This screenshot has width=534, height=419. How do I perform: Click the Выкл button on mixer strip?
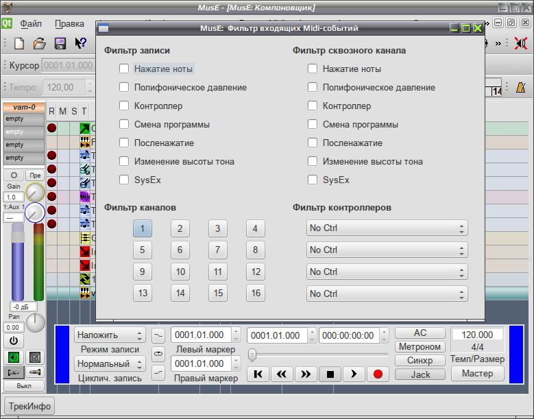[24, 386]
